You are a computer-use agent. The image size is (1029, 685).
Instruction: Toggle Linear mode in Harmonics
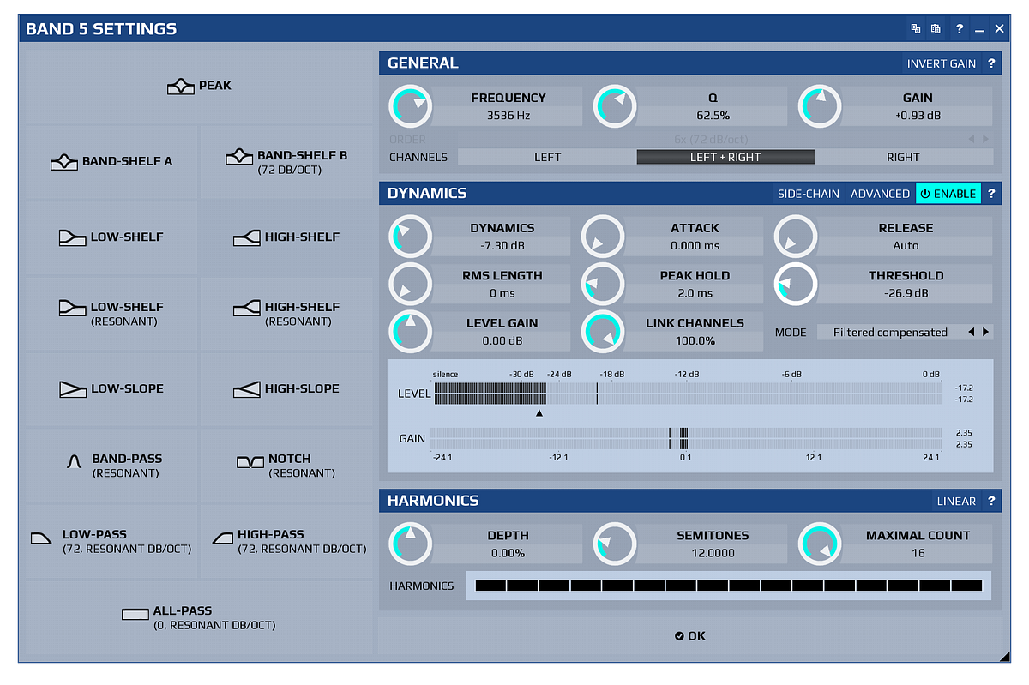(x=956, y=501)
